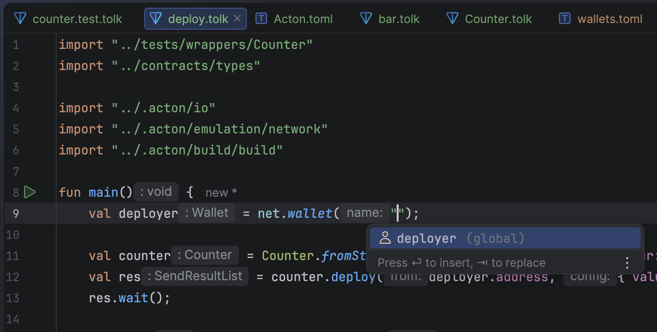Screen dimensions: 657x332
Task: Open the three-dot menu in completion popup
Action: point(627,263)
